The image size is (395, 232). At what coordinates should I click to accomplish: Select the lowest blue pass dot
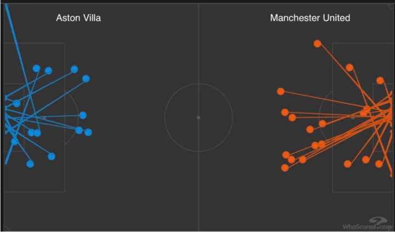pyautogui.click(x=30, y=163)
